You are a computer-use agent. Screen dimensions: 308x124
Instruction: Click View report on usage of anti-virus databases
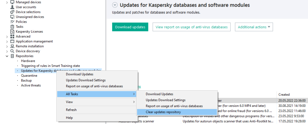click(x=191, y=27)
